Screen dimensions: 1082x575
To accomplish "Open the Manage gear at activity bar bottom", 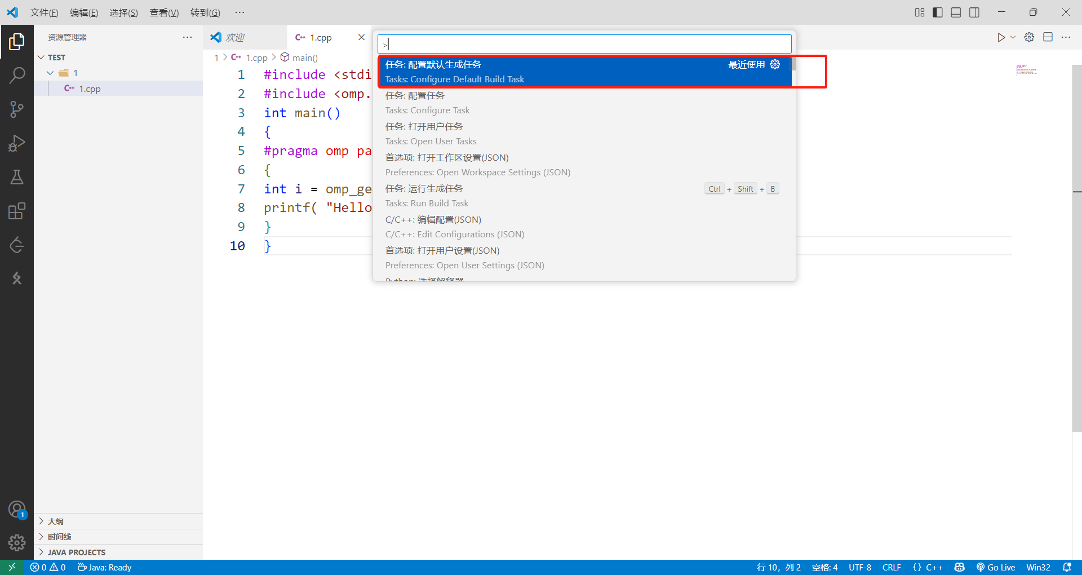I will pos(17,543).
